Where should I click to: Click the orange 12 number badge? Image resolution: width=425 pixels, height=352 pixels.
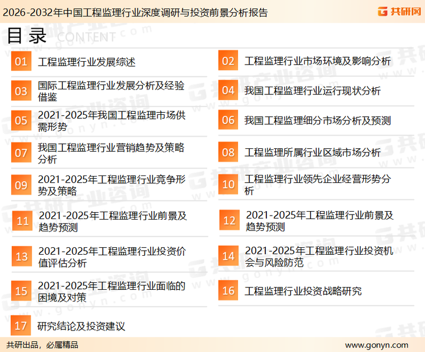[229, 220]
